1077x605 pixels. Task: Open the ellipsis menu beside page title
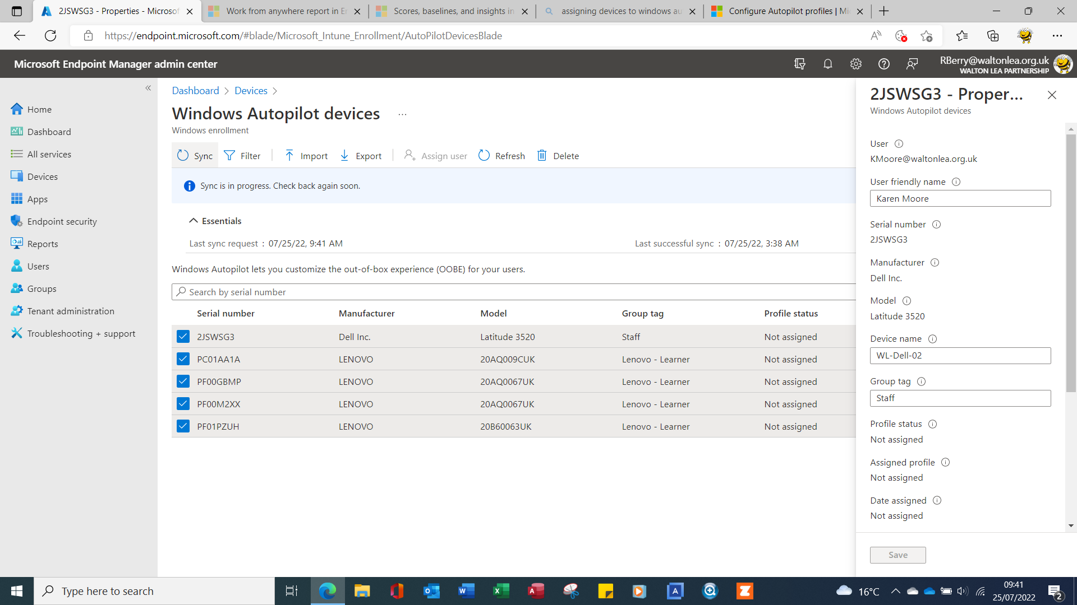pos(402,114)
